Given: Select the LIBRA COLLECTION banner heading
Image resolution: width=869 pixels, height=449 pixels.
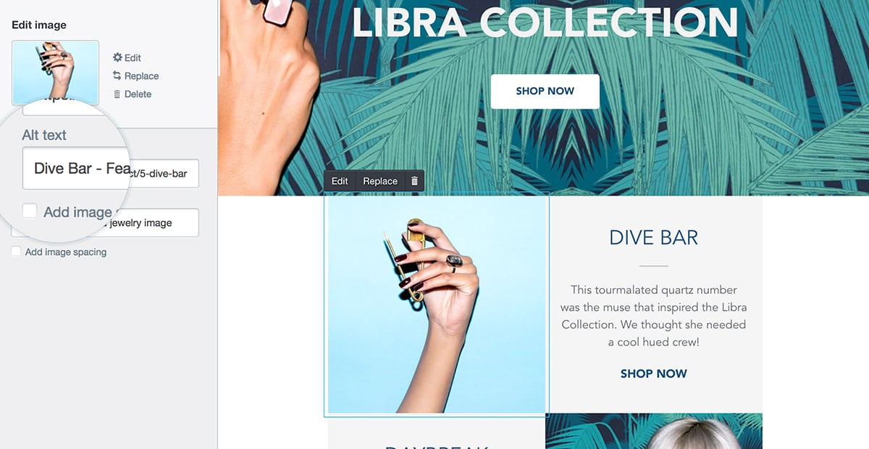Looking at the screenshot, I should [x=545, y=22].
